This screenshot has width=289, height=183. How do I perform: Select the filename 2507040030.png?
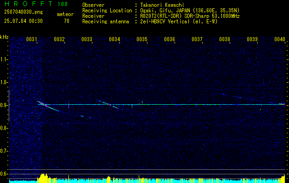coord(23,12)
